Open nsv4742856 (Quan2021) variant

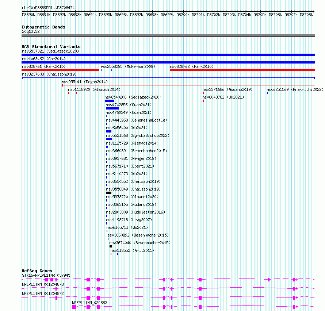(129, 105)
